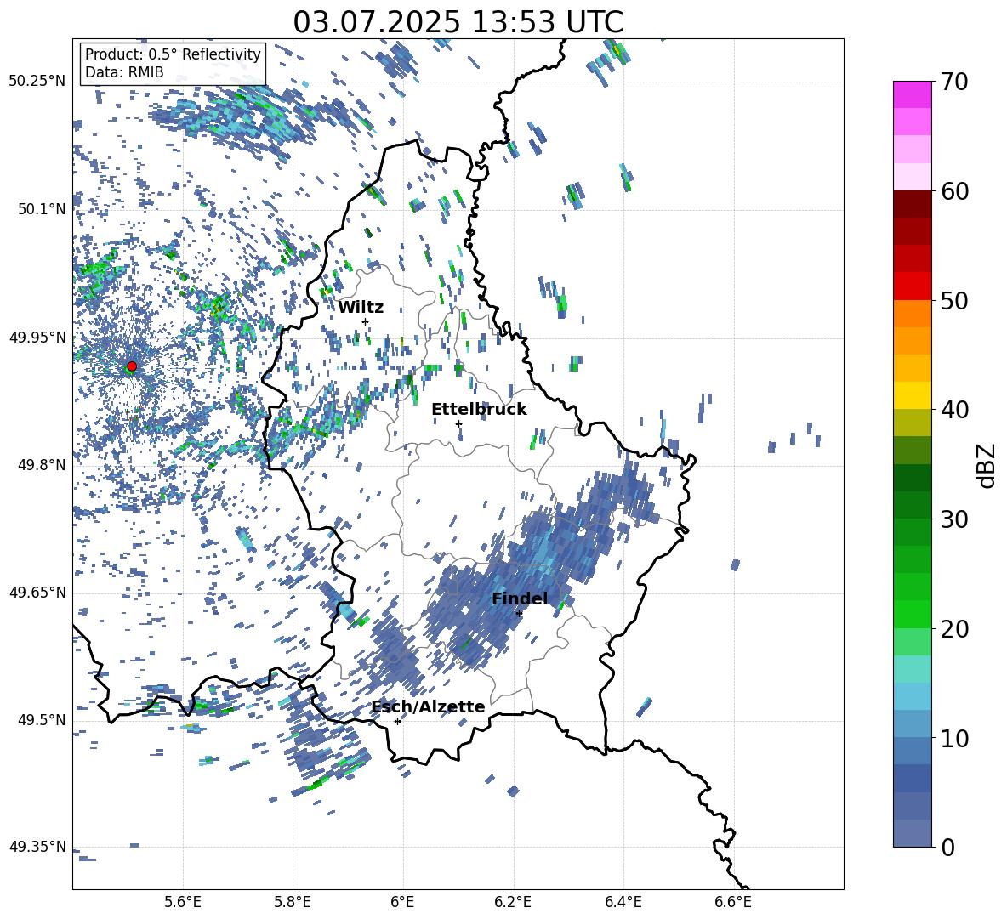Click the 5.8°E longitude label

tap(293, 902)
